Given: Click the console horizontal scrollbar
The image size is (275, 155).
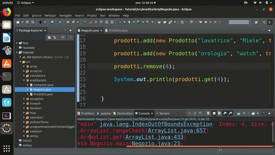Looking at the screenshot, I should pyautogui.click(x=199, y=146).
